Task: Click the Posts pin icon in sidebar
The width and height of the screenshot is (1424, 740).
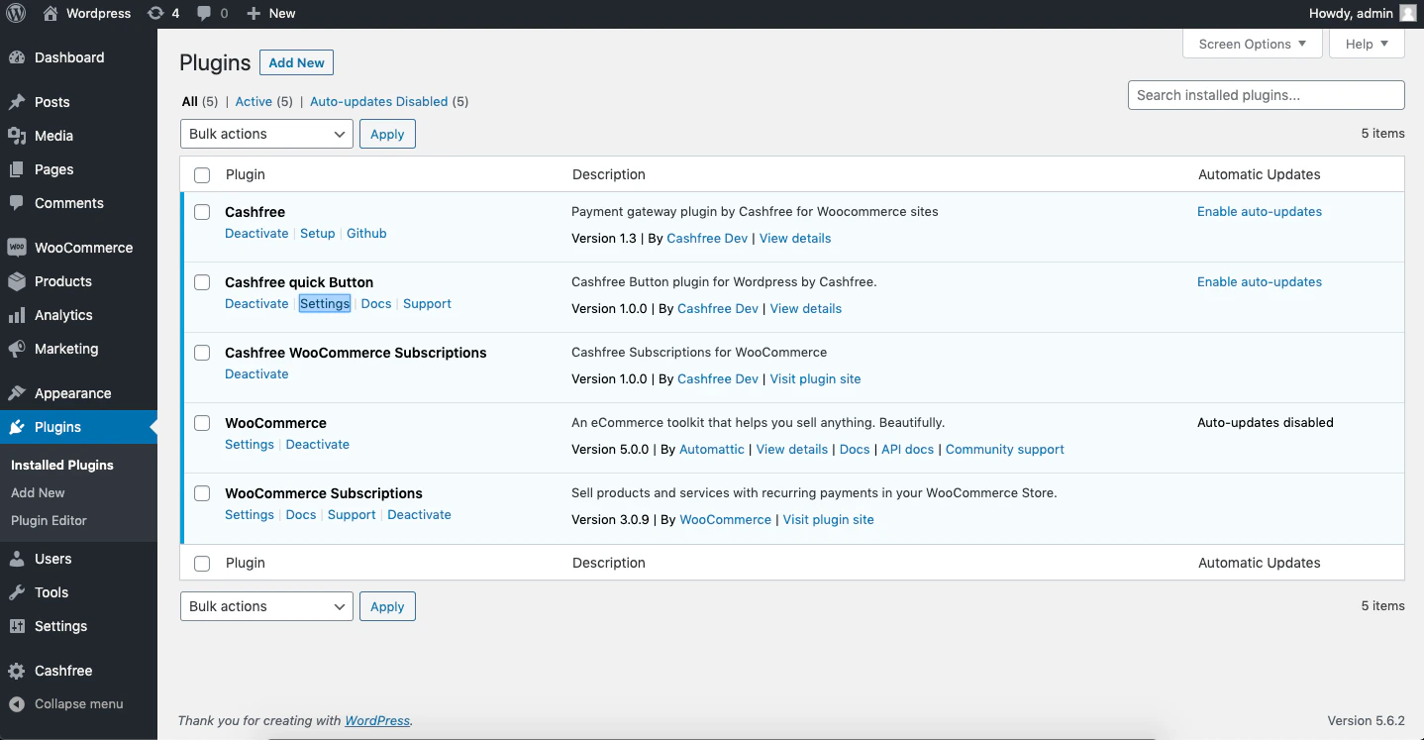Action: 17,102
